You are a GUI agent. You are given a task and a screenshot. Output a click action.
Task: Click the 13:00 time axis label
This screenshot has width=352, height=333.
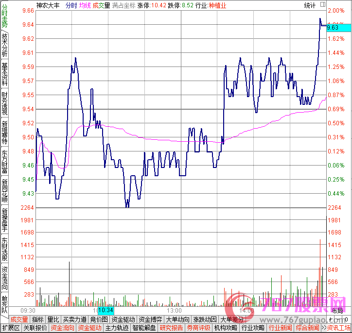pyautogui.click(x=174, y=311)
